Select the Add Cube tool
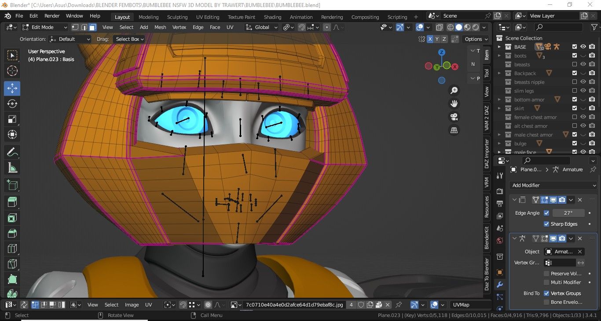601x321 pixels. [x=12, y=185]
